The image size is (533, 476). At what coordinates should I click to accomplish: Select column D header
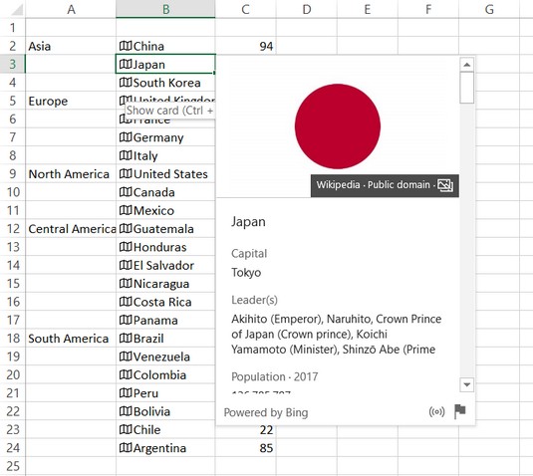(307, 9)
